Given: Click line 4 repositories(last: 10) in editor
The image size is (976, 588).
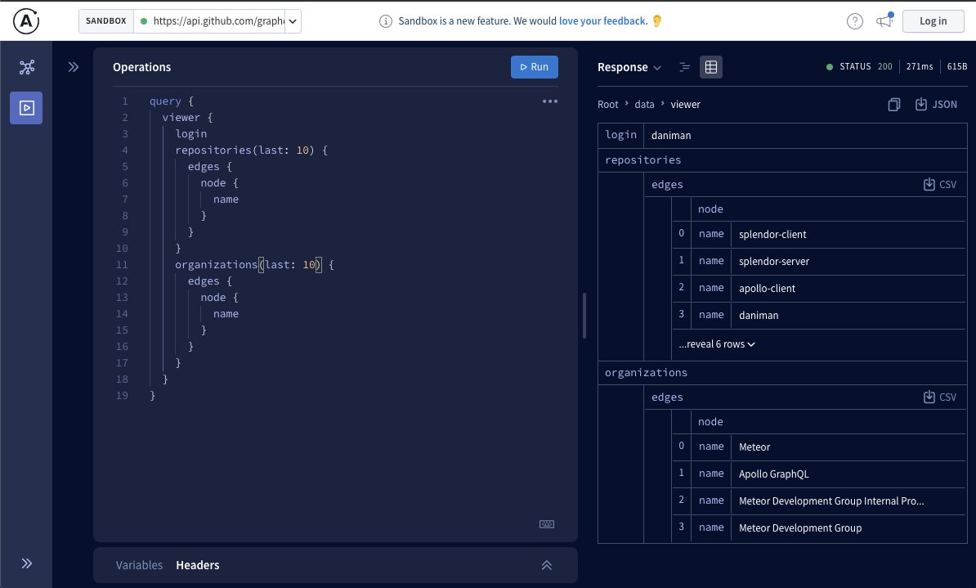Looking at the screenshot, I should click(251, 150).
